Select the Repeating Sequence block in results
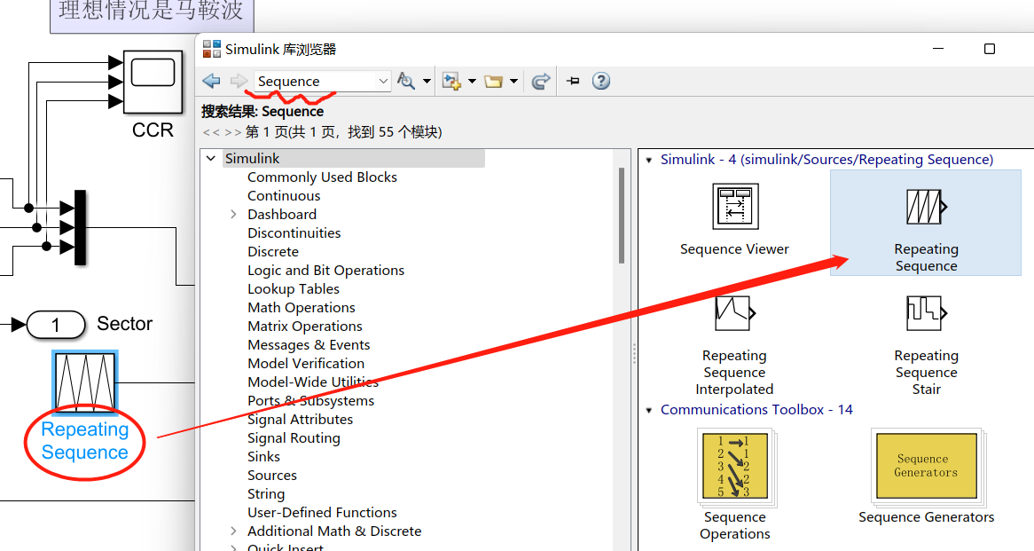This screenshot has width=1034, height=551. pyautogui.click(x=926, y=223)
